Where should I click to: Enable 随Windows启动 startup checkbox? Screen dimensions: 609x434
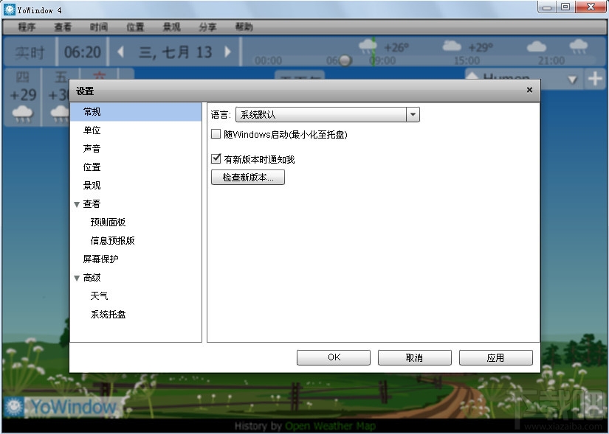click(x=216, y=134)
